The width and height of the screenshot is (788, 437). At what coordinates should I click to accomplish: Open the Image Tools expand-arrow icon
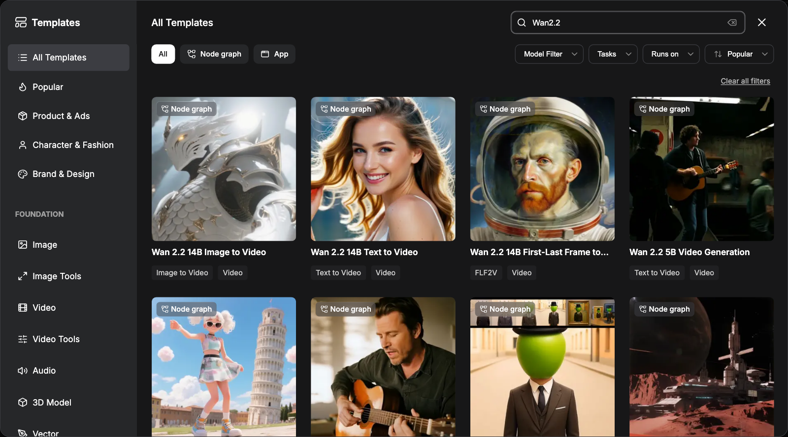click(x=22, y=276)
